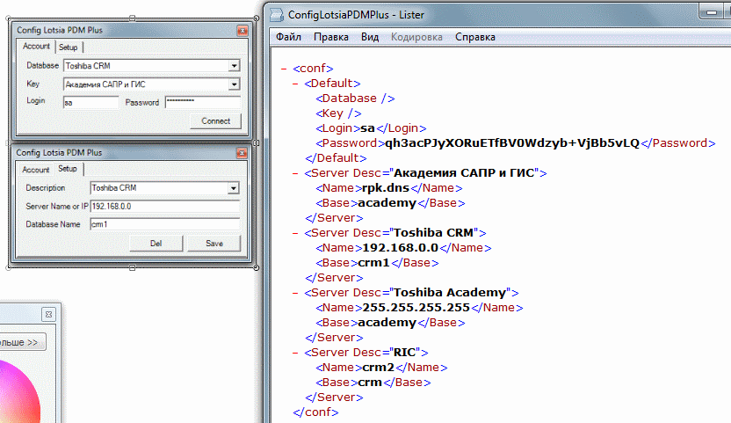Switch to Account tab in lower dialog
The width and height of the screenshot is (731, 423).
(36, 170)
